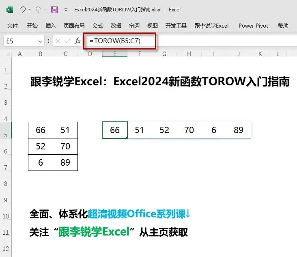This screenshot has width=297, height=257.
Task: Select column A header
Action: pyautogui.click(x=20, y=54)
